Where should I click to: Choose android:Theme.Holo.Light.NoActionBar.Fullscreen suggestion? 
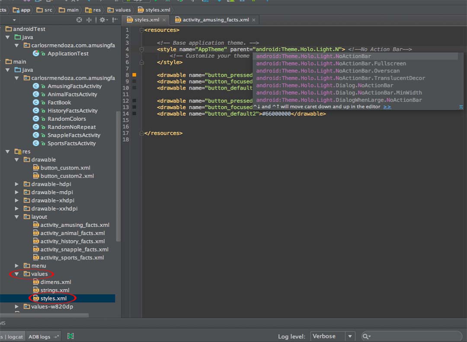(x=331, y=63)
